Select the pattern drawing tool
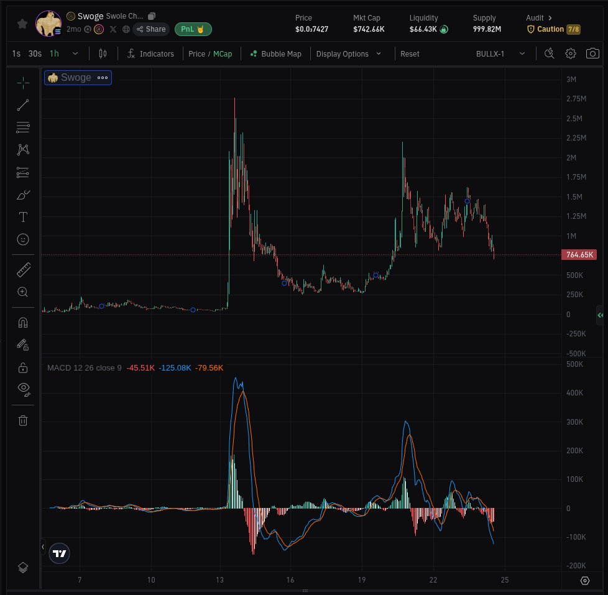Screen dimensions: 608x595 23,150
